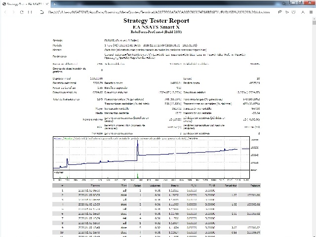316x237 pixels.
Task: Reload the report page
Action: tap(22, 12)
